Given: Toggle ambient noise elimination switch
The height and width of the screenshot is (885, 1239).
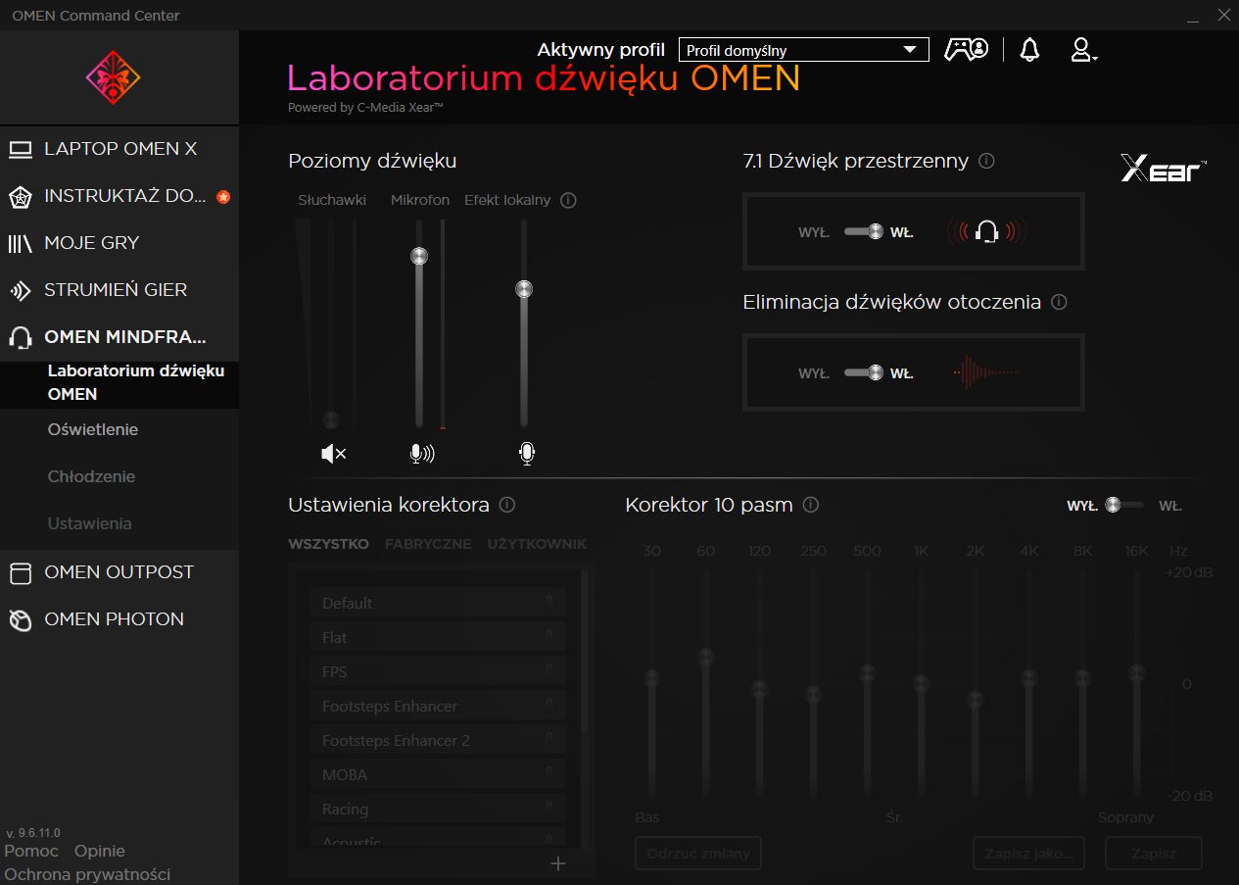Looking at the screenshot, I should pyautogui.click(x=863, y=372).
